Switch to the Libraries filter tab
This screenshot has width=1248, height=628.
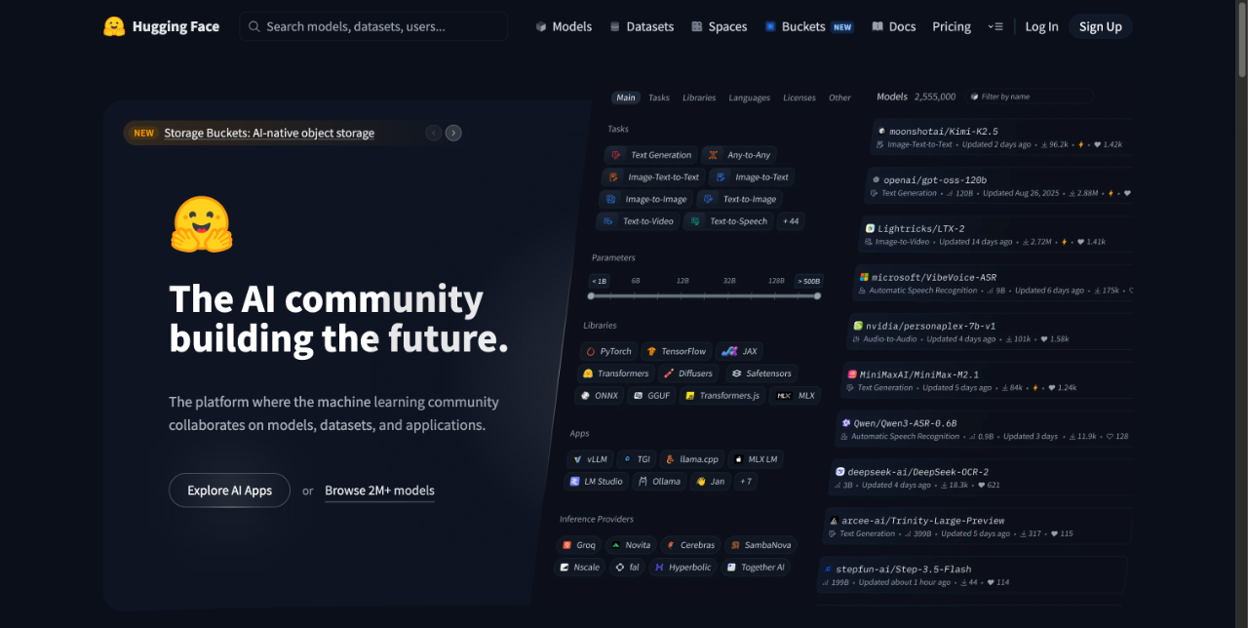(699, 98)
